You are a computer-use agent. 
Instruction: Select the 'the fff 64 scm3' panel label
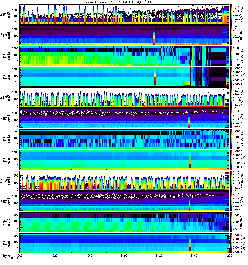[5, 201]
